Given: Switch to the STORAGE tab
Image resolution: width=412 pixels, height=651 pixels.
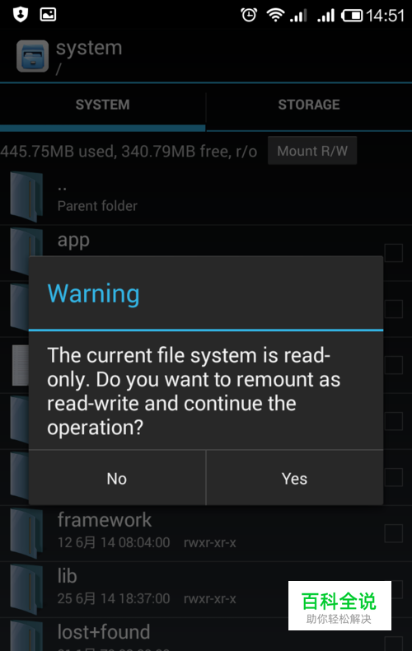Looking at the screenshot, I should click(309, 105).
